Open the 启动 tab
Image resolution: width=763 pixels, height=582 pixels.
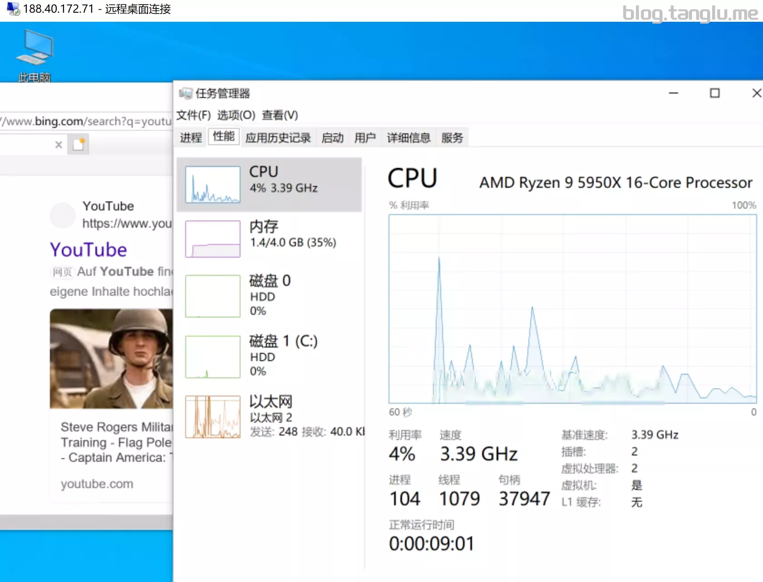pyautogui.click(x=333, y=137)
